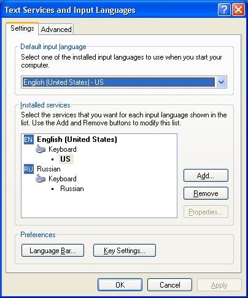Switch to the Settings tab
Screen dimensions: 248x298
coord(22,28)
